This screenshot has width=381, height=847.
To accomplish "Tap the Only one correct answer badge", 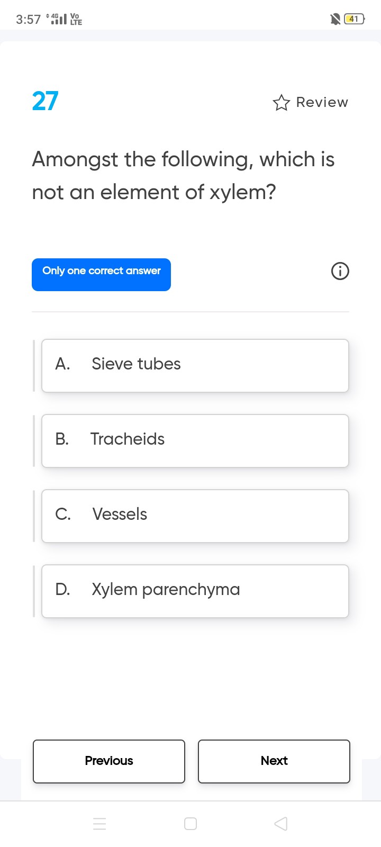I will pyautogui.click(x=101, y=274).
